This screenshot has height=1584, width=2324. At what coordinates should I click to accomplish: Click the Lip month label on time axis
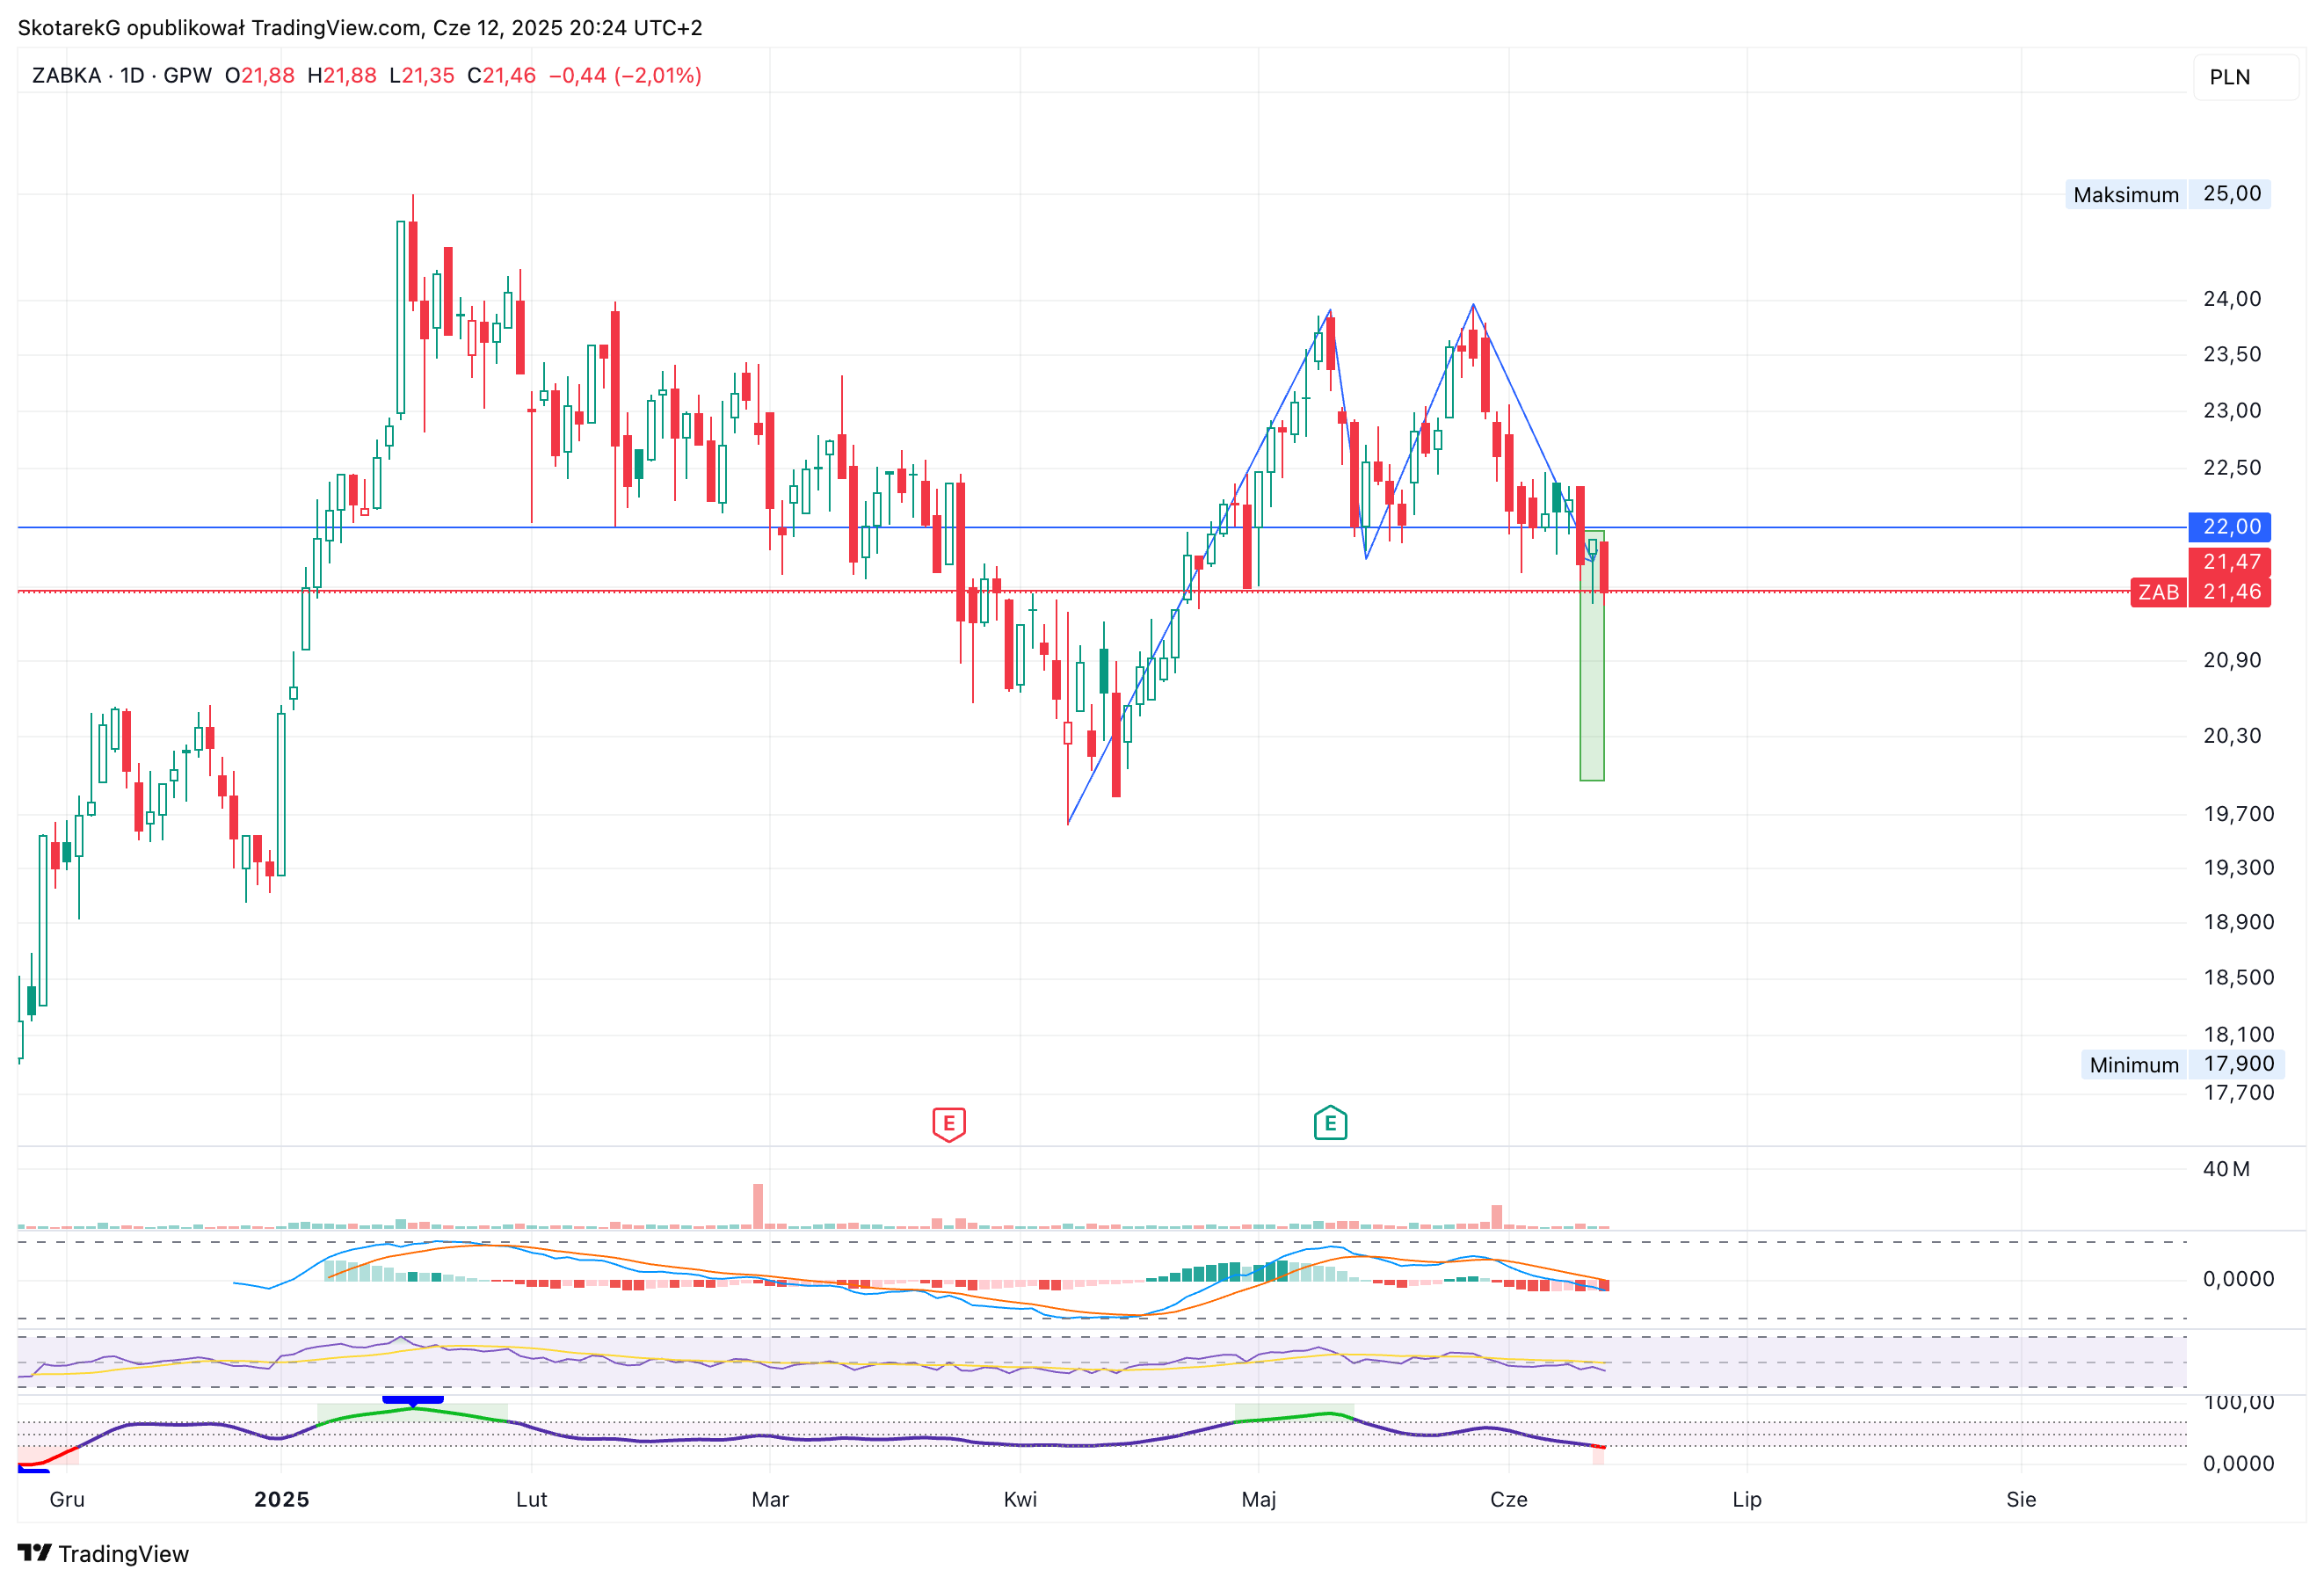coord(1747,1499)
